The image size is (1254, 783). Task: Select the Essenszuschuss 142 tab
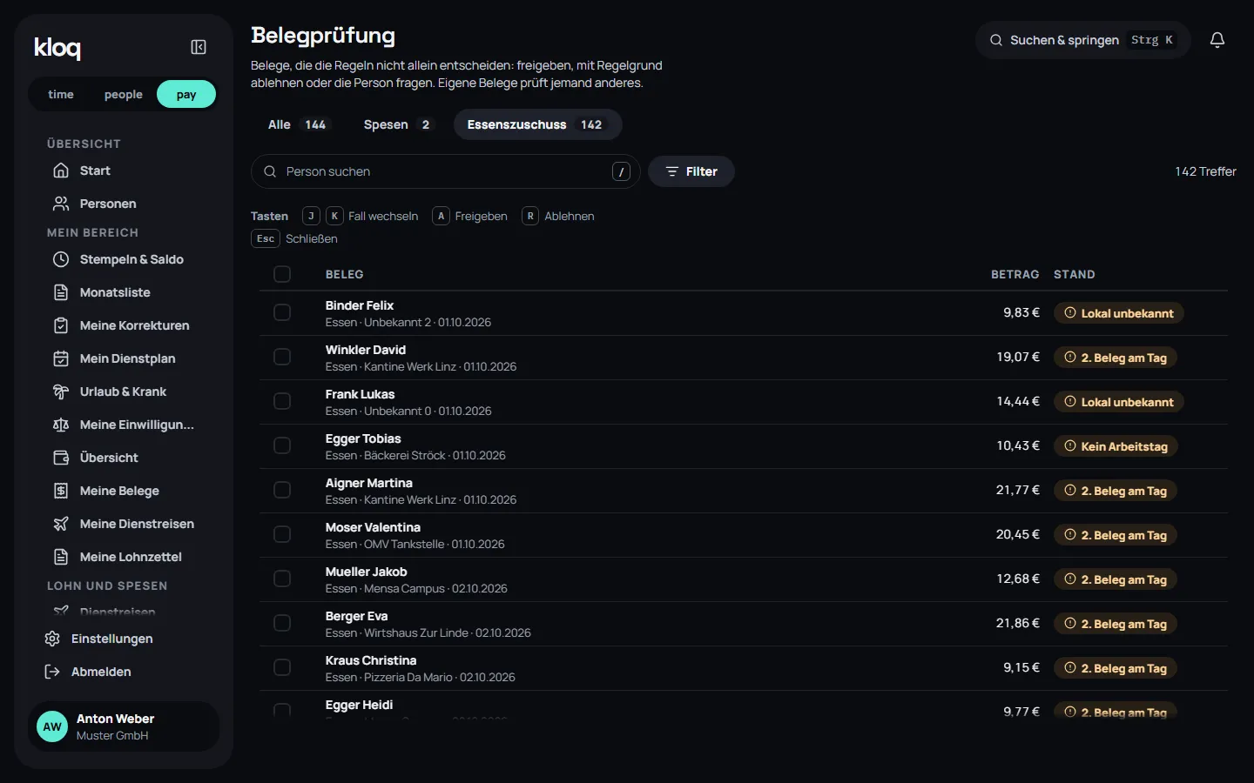537,124
